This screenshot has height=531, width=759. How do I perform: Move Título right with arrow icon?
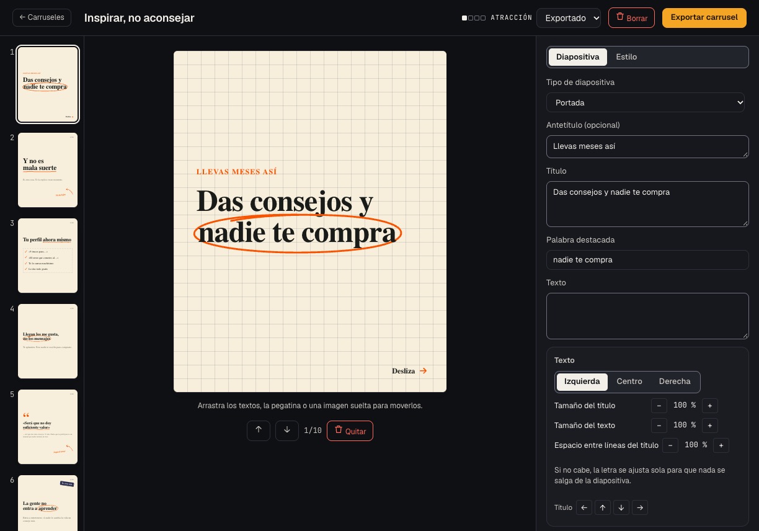pos(640,507)
